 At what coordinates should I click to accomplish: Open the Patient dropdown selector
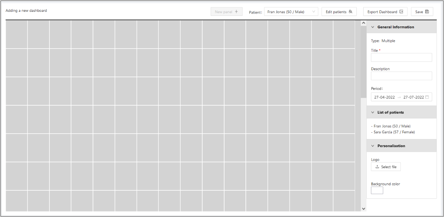click(x=291, y=12)
